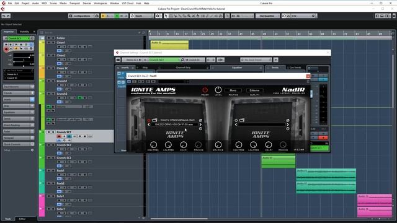Adjust the NadIR Level knob

point(218,90)
